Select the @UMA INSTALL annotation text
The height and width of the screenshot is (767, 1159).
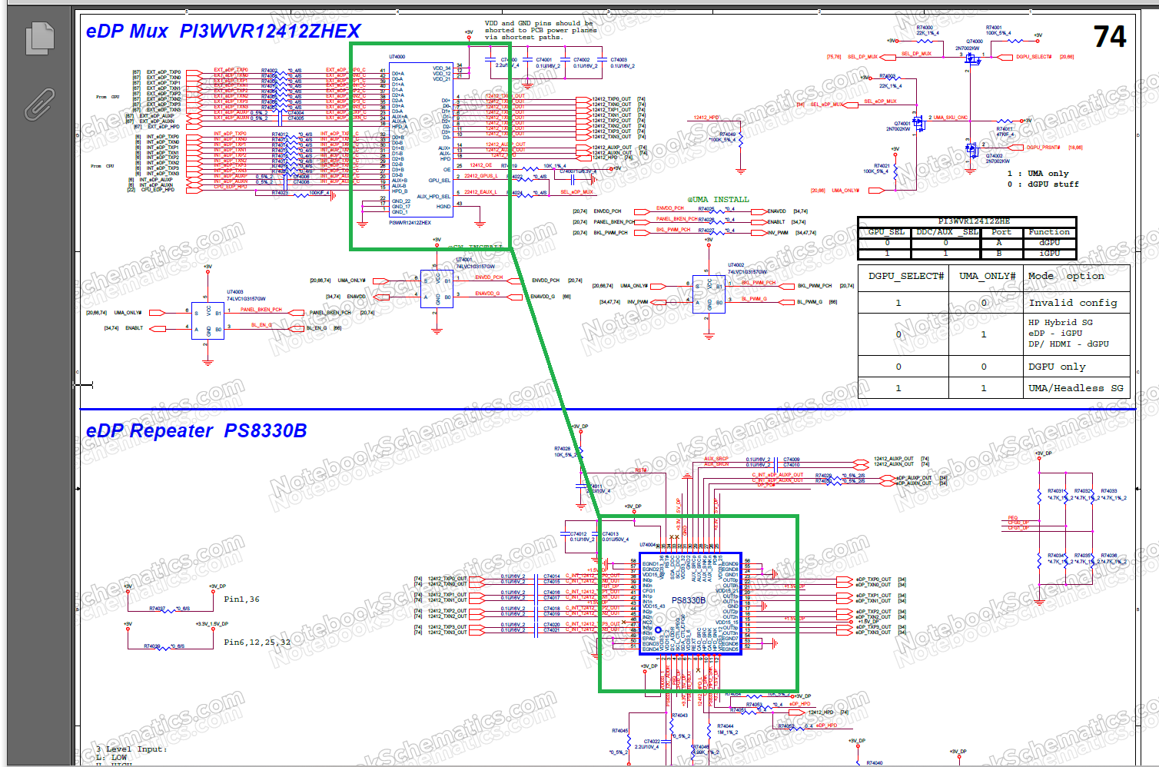(718, 200)
